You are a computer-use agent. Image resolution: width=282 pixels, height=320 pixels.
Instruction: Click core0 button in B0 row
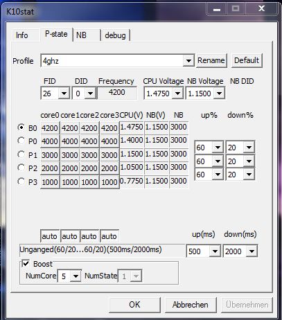click(x=50, y=127)
